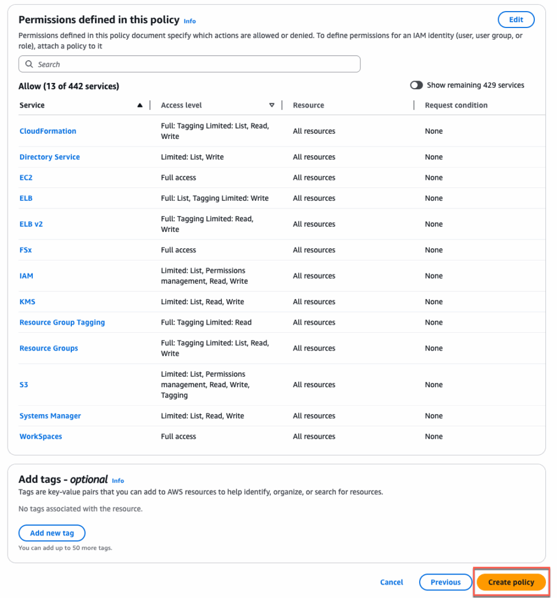Sort Access level column descending arrow
The image size is (557, 598).
coord(271,105)
